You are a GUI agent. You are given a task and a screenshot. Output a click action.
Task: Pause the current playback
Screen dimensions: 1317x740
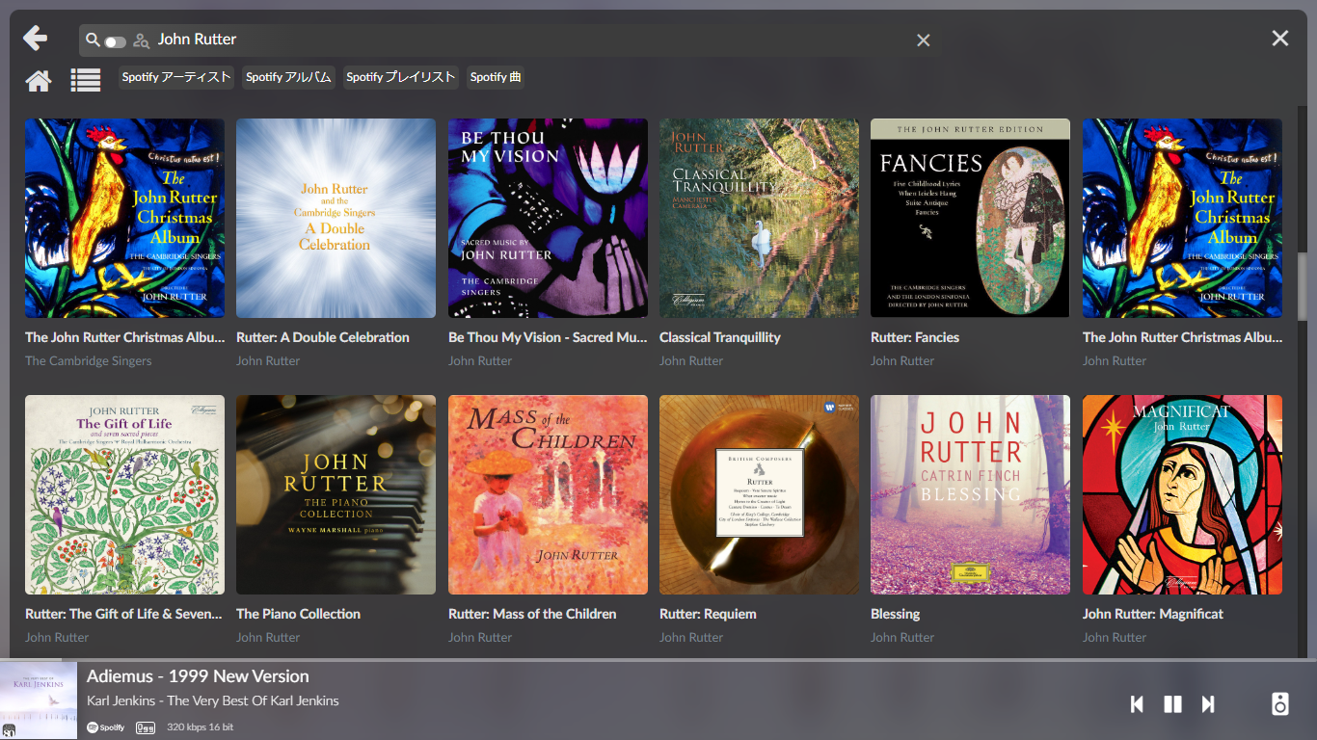pos(1172,704)
